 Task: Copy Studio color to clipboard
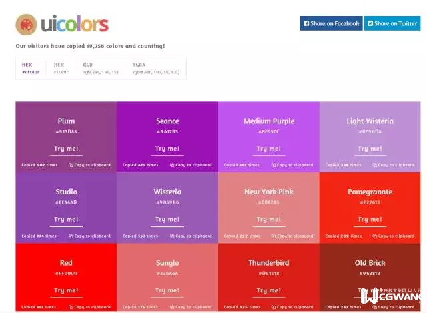(71, 236)
